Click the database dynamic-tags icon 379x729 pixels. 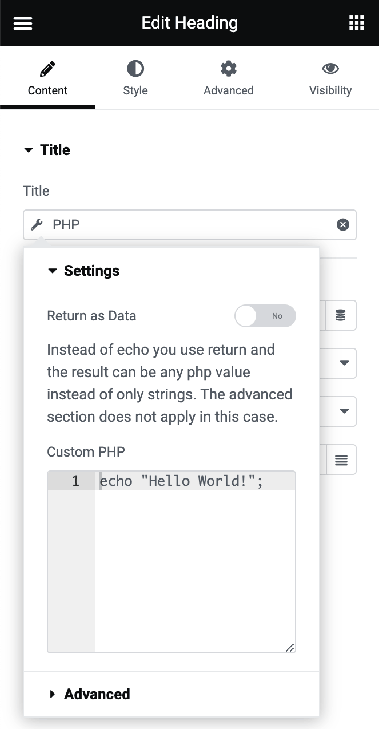[x=340, y=315]
